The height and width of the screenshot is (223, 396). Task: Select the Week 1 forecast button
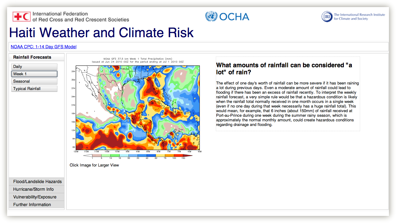[34, 74]
